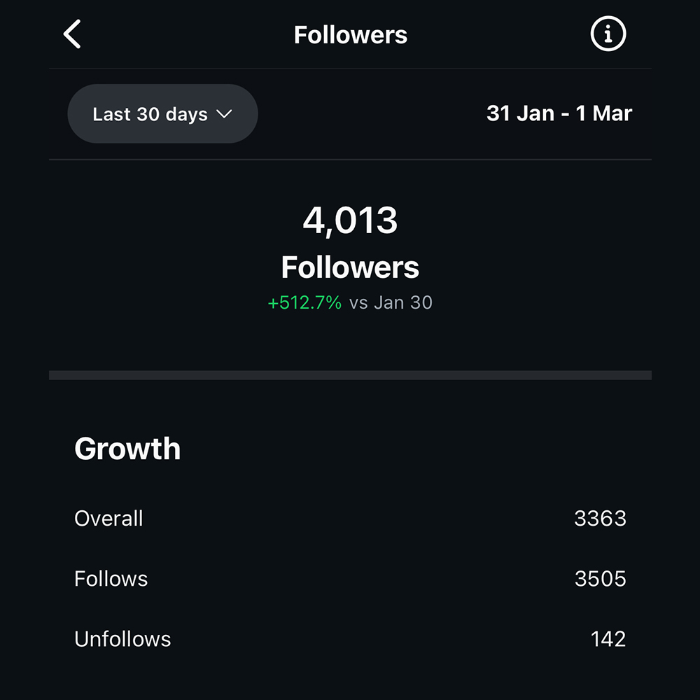Click the Follows value 3505
700x700 pixels.
[x=600, y=579]
